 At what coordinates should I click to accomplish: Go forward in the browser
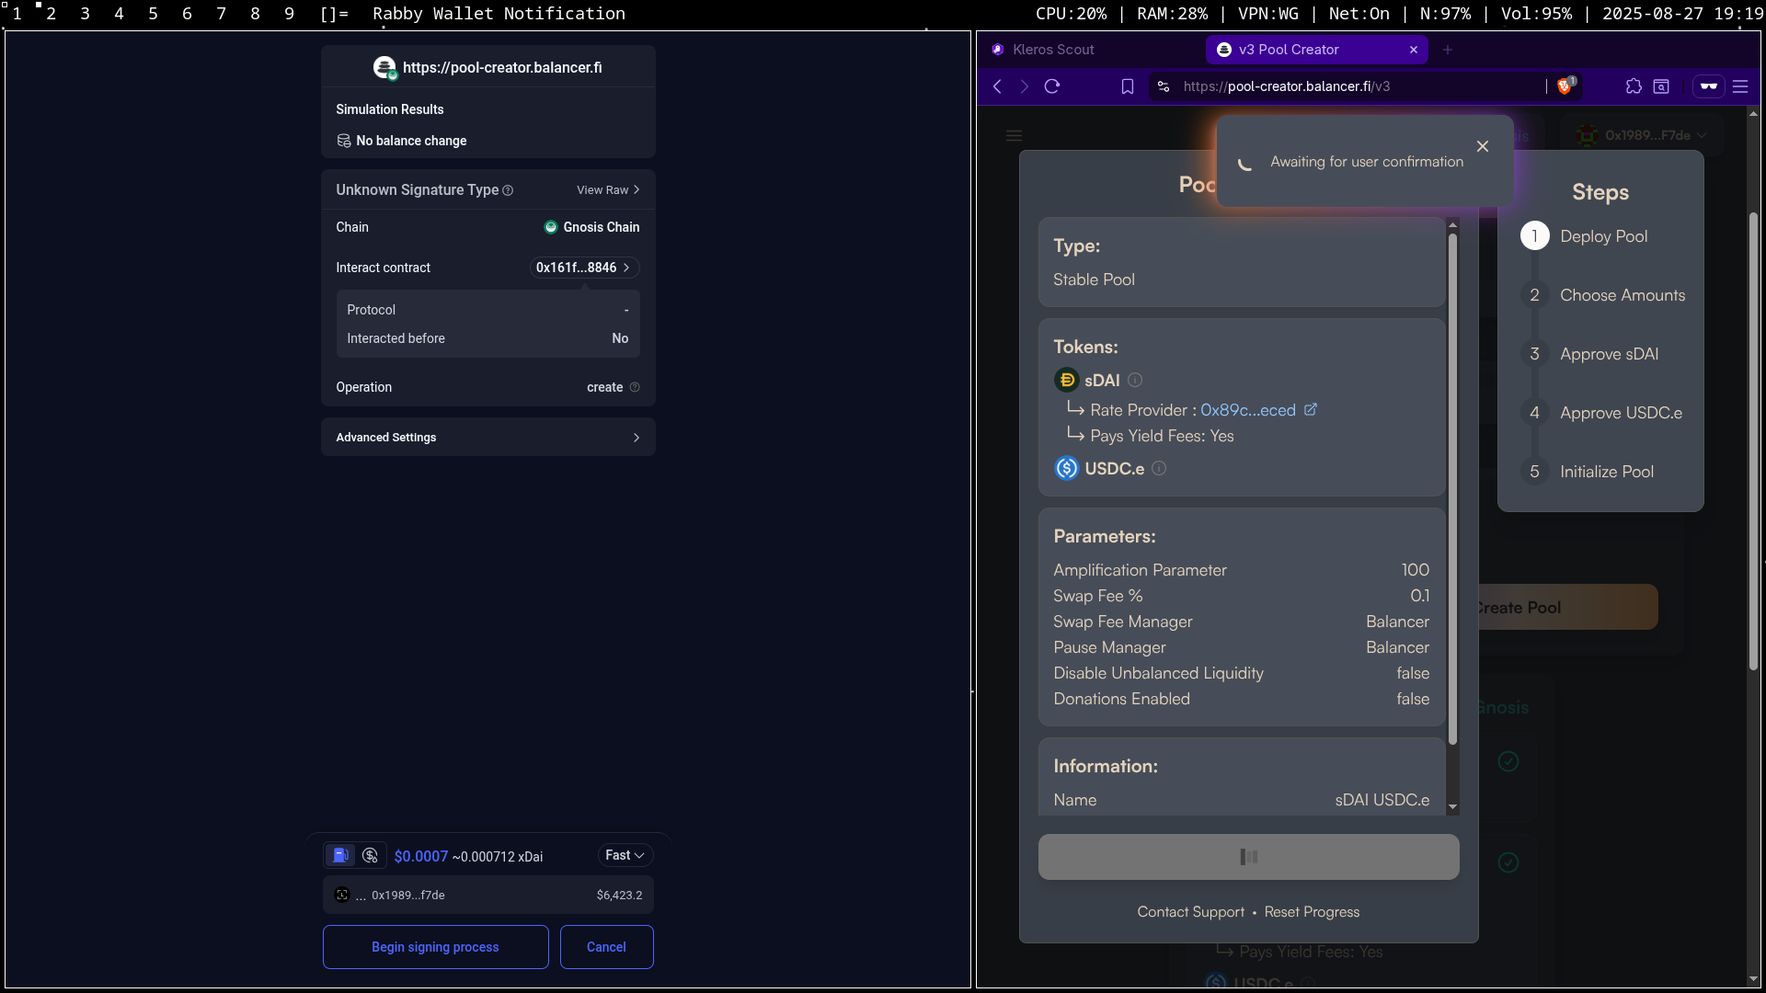pyautogui.click(x=1025, y=86)
